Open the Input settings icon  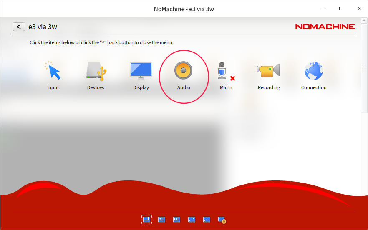coord(53,71)
